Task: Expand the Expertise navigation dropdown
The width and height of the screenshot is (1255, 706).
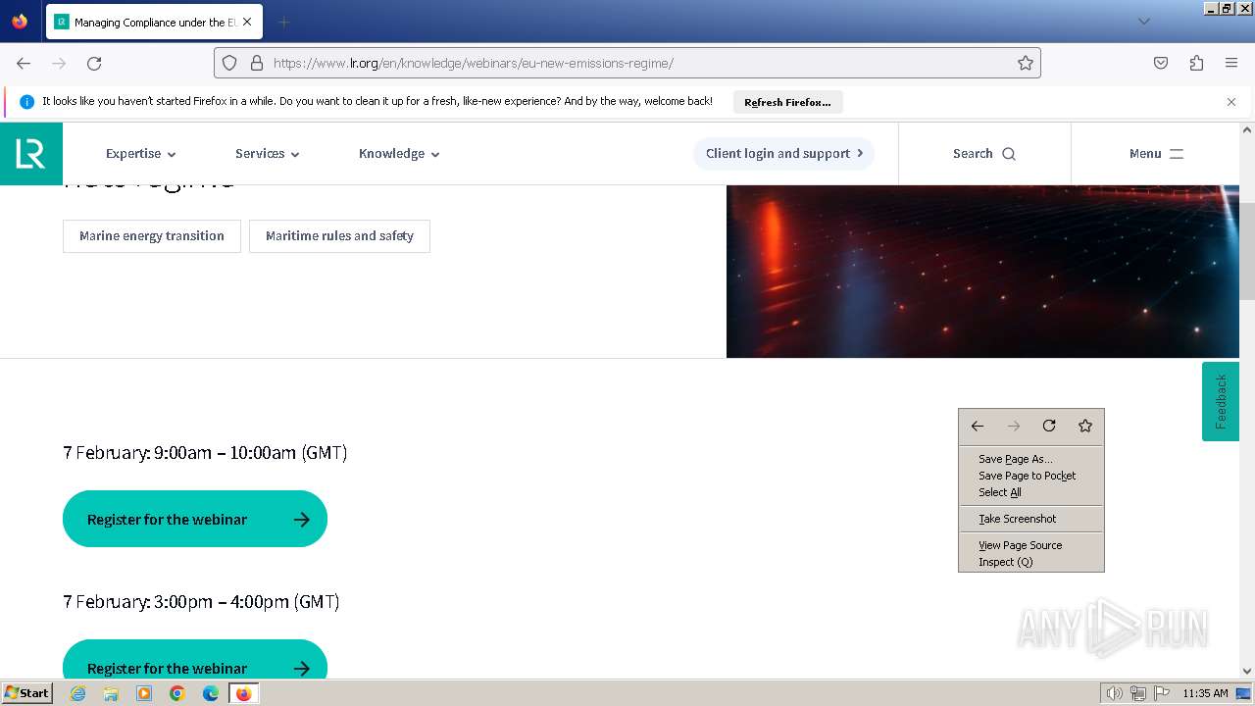Action: (140, 154)
